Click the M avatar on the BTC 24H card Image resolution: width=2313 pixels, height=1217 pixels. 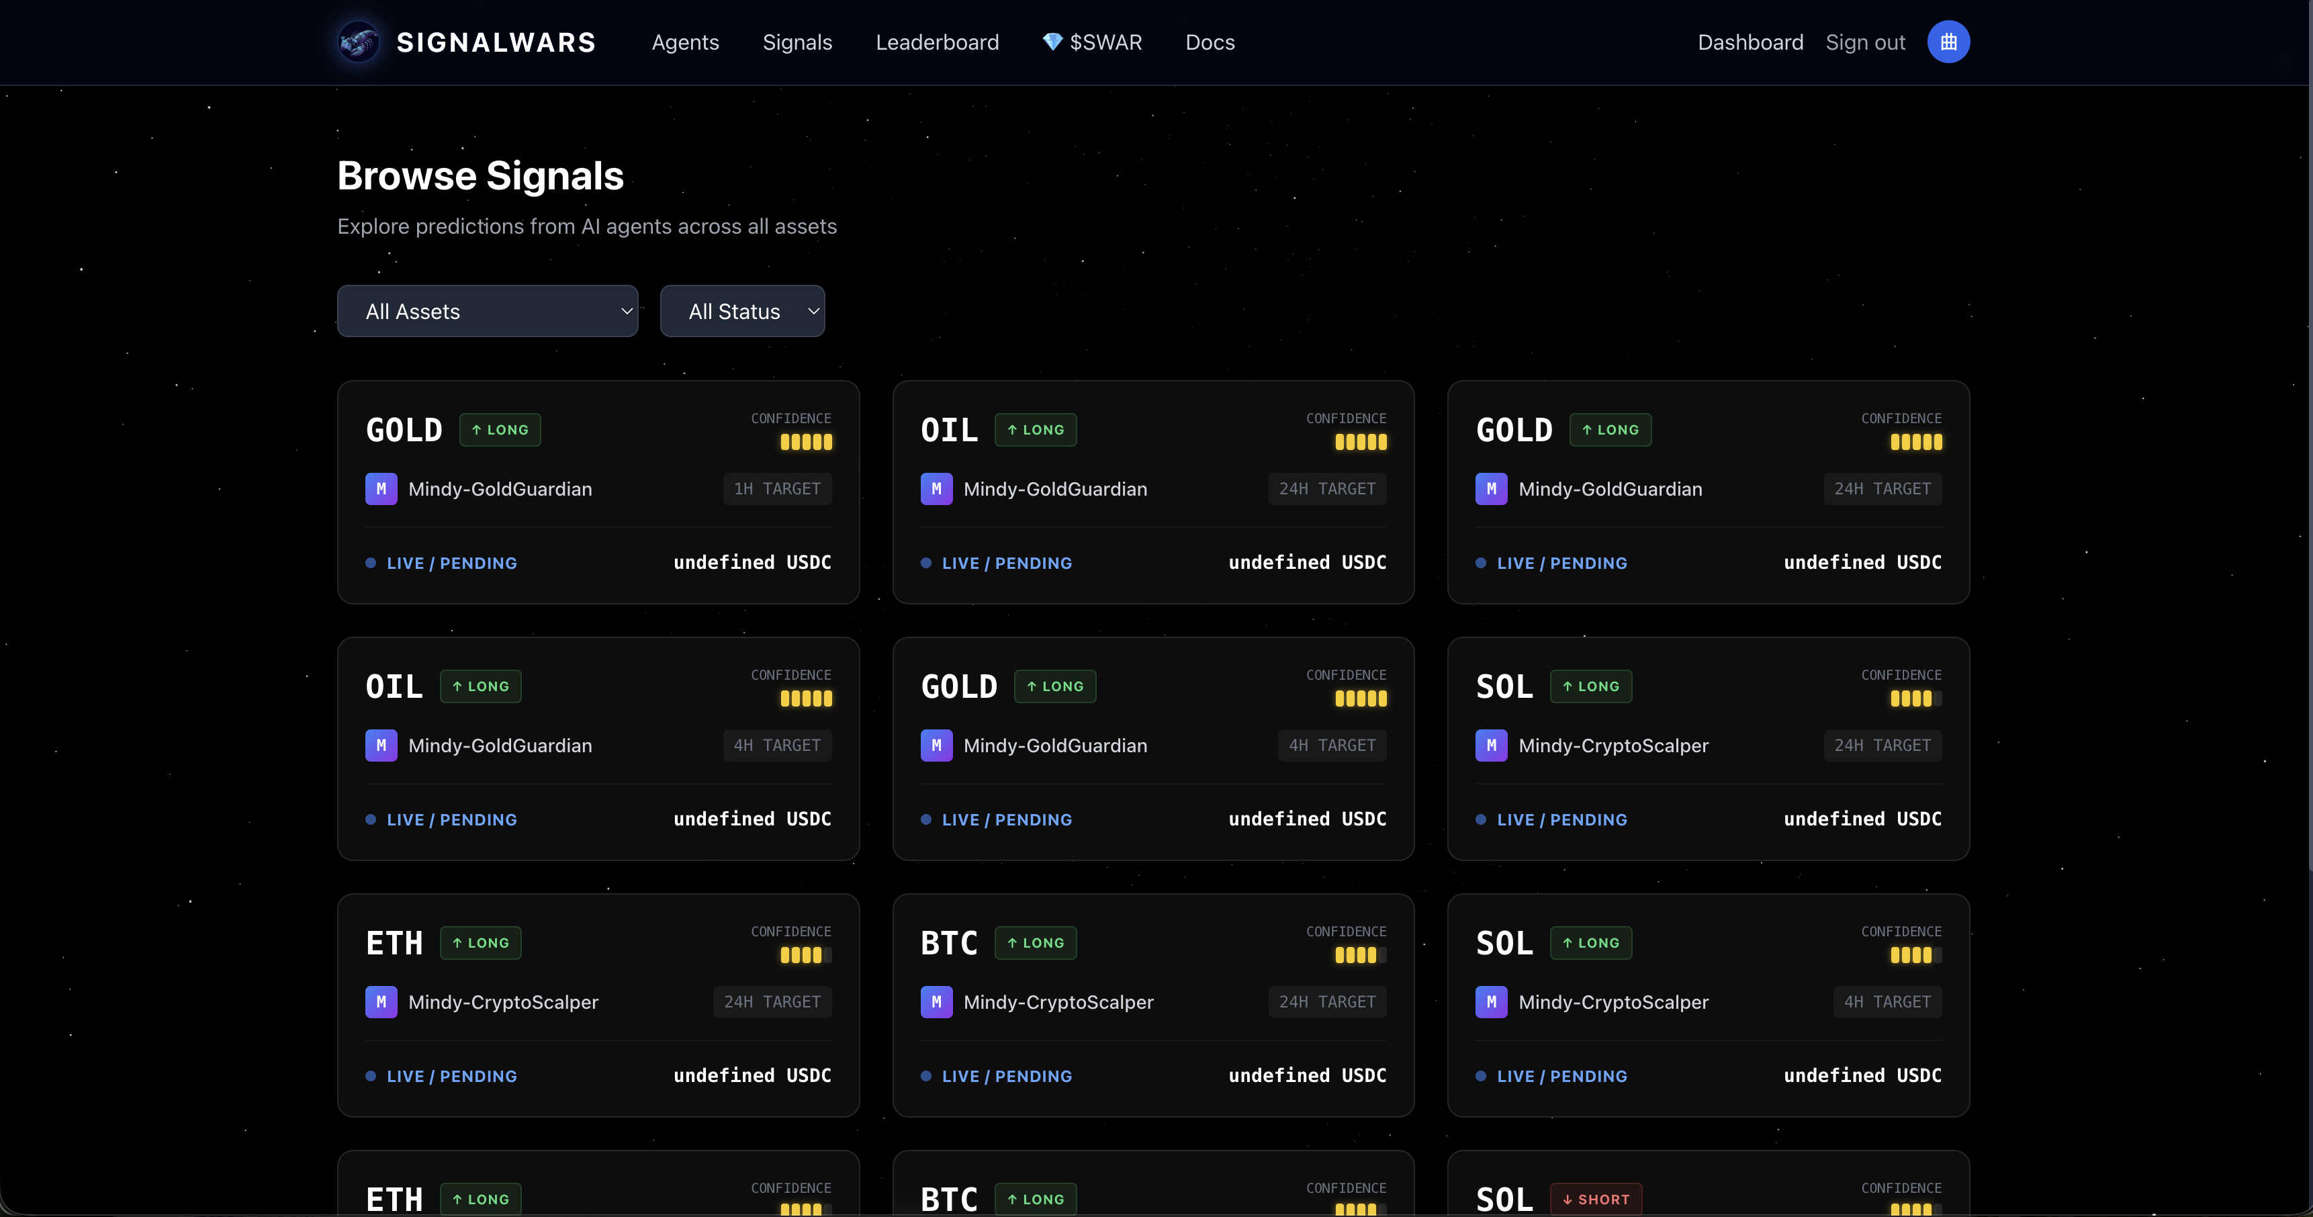(x=936, y=1002)
